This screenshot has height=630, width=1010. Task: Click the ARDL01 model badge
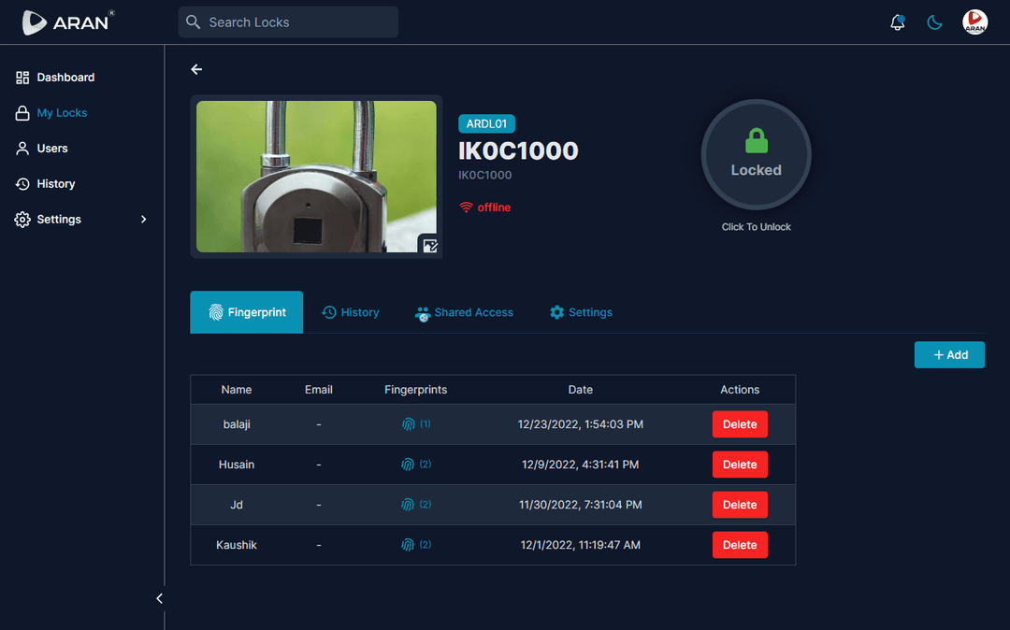(x=486, y=123)
